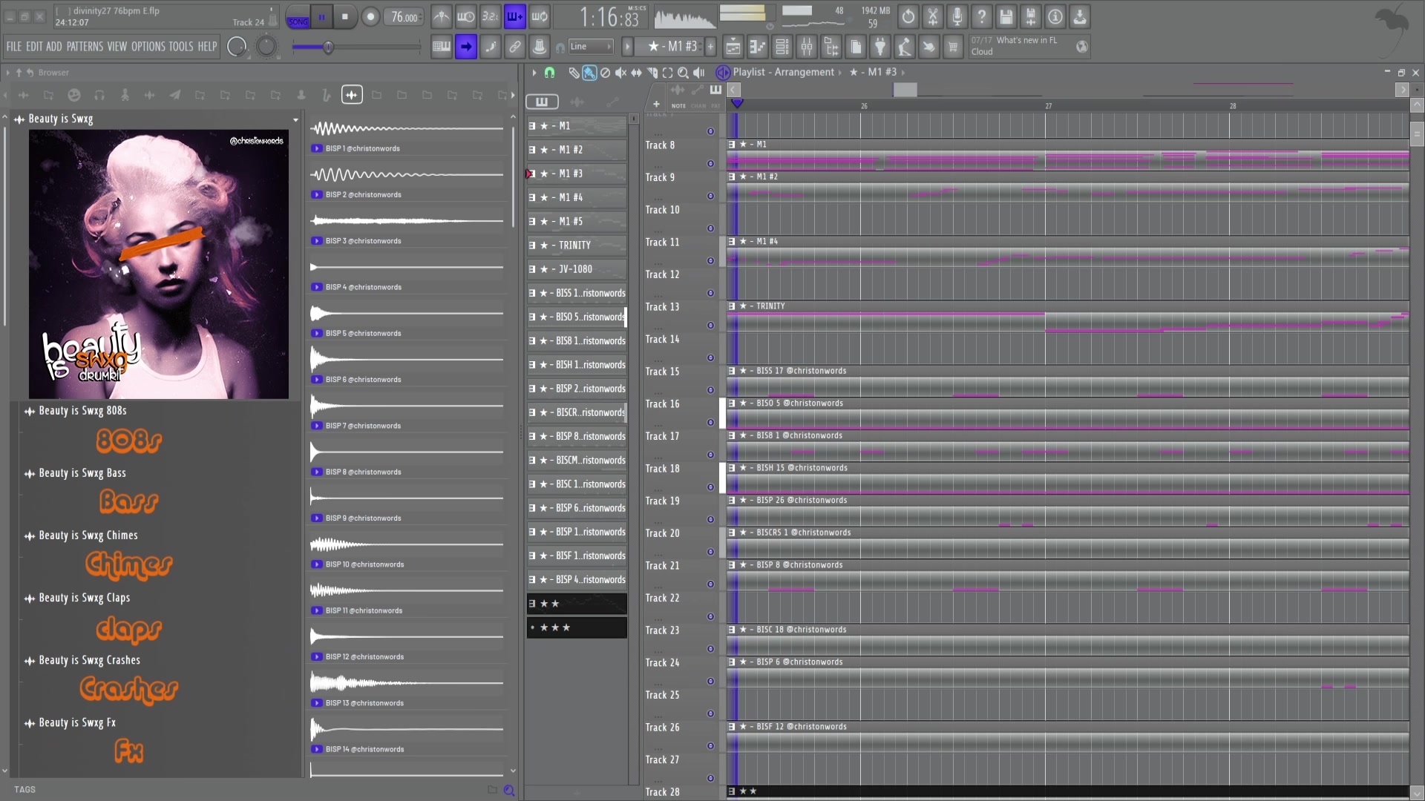1425x801 pixels.
Task: Click the main pitch slider handle
Action: coord(328,47)
